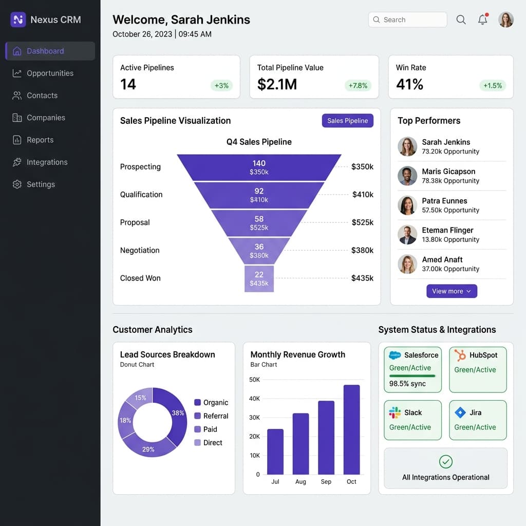Click Sarah Jenkins 73.20k Opportunity text
This screenshot has width=526, height=526.
[x=450, y=152]
